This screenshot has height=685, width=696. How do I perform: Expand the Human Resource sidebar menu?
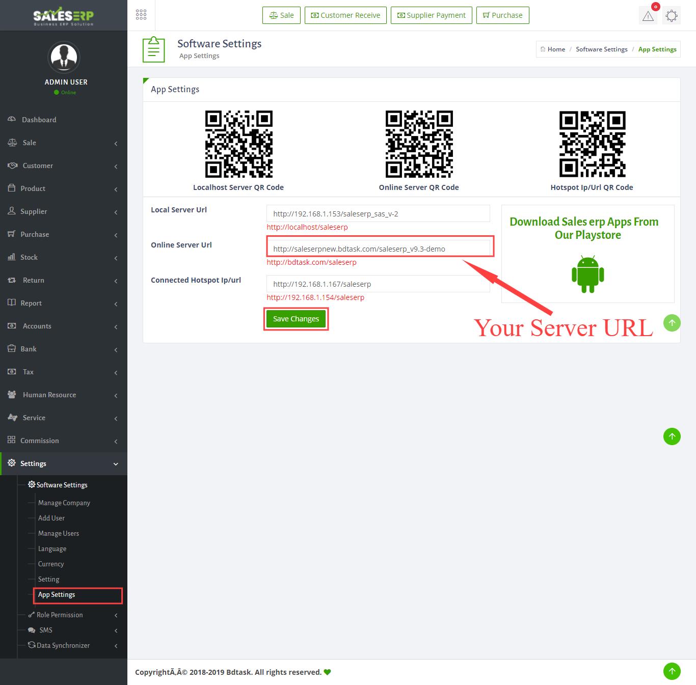tap(64, 395)
